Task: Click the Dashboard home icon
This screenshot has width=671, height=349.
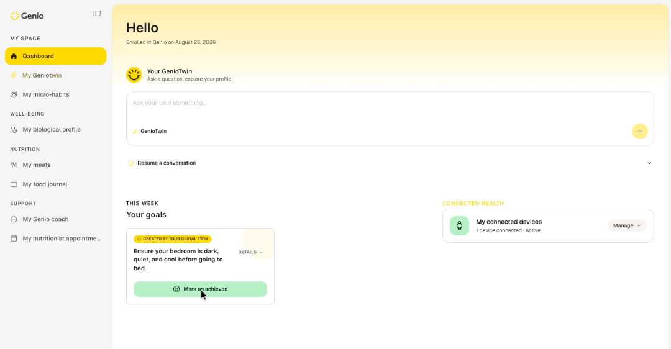Action: pyautogui.click(x=14, y=56)
